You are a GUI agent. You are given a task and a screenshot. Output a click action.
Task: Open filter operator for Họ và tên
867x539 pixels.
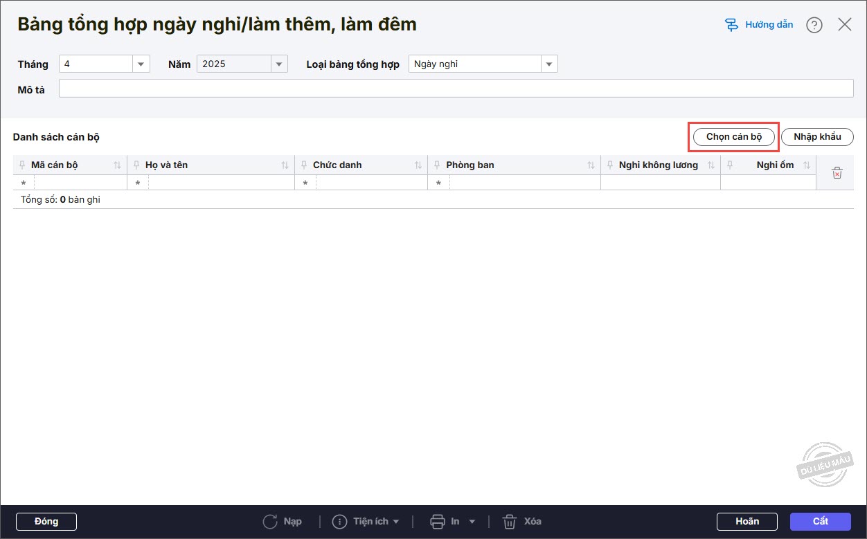pyautogui.click(x=138, y=183)
